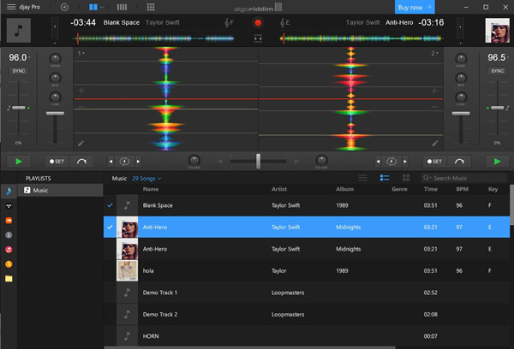Click the Search Music field
The width and height of the screenshot is (514, 349).
[463, 178]
